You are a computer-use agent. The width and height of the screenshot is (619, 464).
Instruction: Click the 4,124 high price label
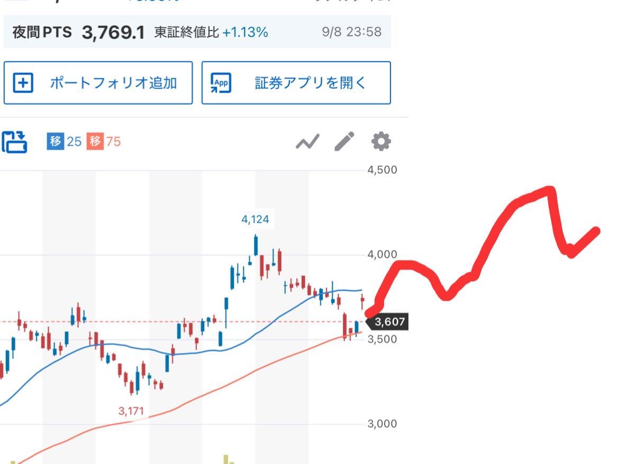click(x=255, y=219)
